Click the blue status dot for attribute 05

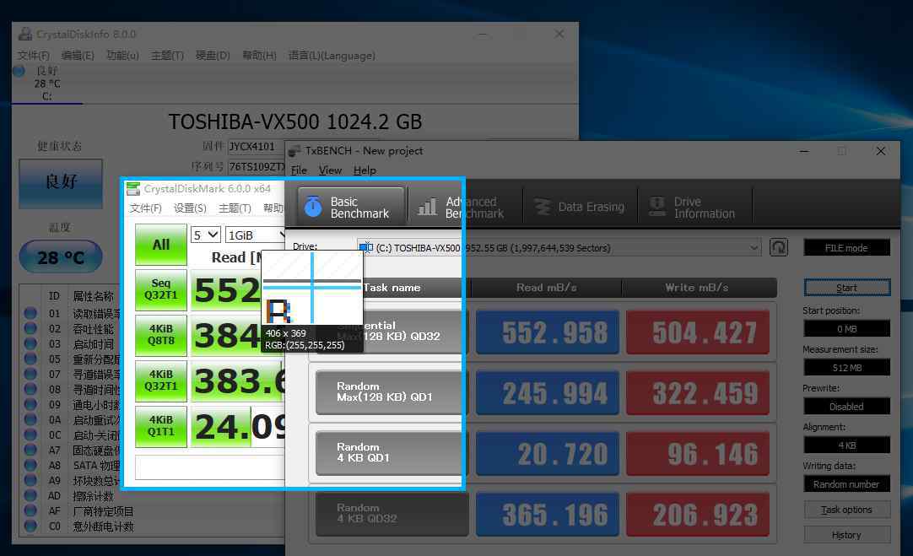tap(30, 359)
